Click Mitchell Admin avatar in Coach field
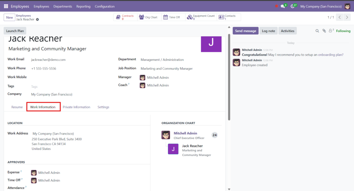This screenshot has width=354, height=191. [x=142, y=85]
